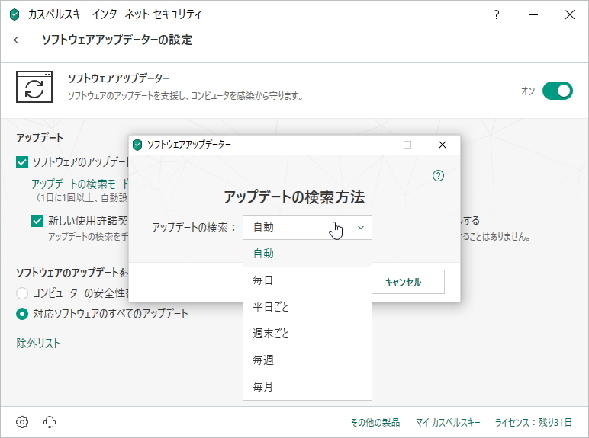Open the マイ カスペルスキー link
This screenshot has height=438, width=589.
point(448,422)
